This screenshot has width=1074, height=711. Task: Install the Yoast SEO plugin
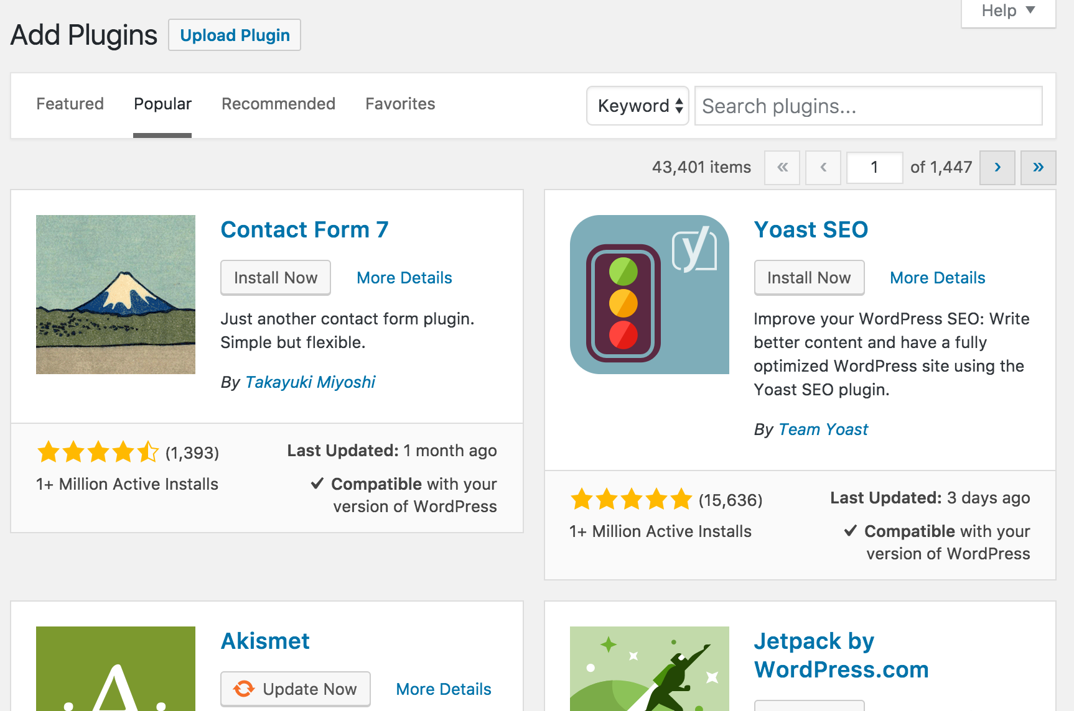(809, 278)
